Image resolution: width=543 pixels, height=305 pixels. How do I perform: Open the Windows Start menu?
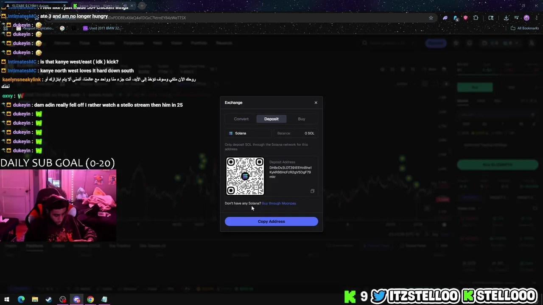click(7, 299)
